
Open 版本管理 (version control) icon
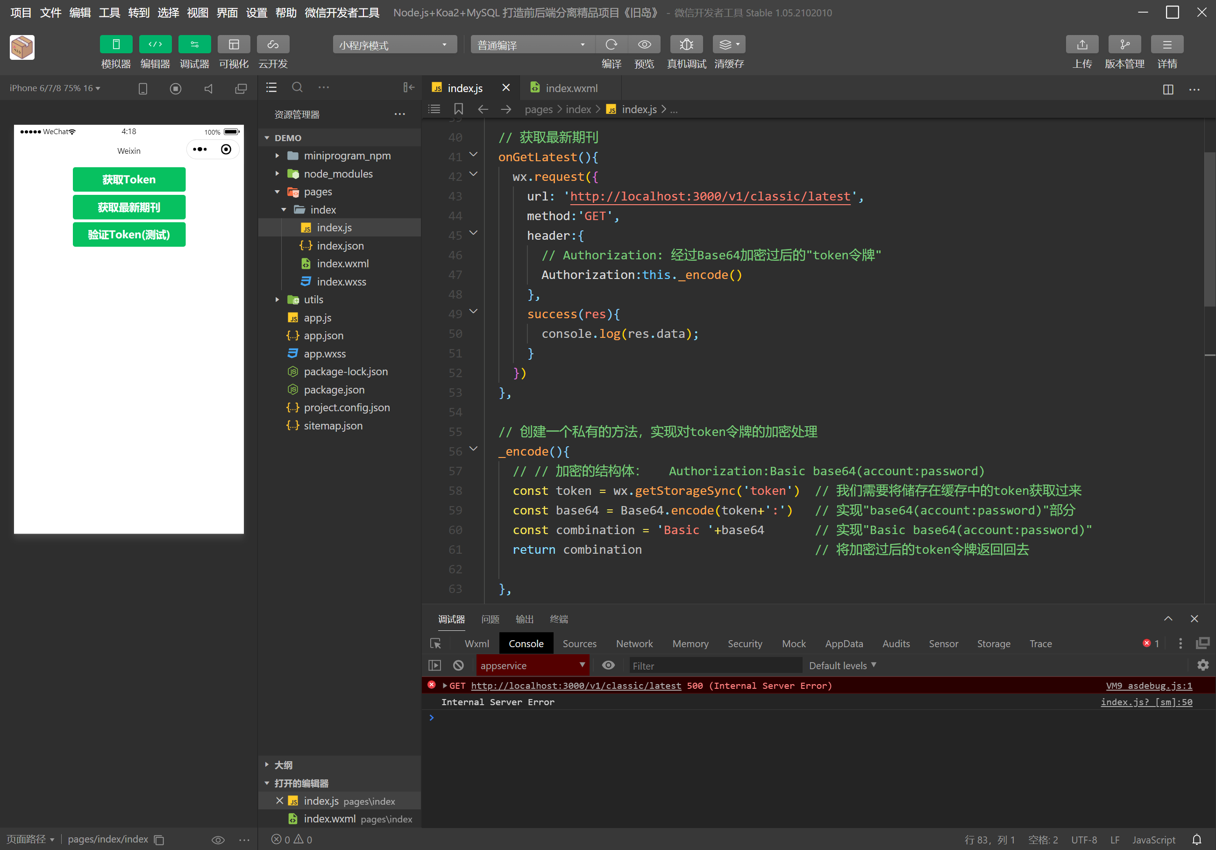(1124, 44)
